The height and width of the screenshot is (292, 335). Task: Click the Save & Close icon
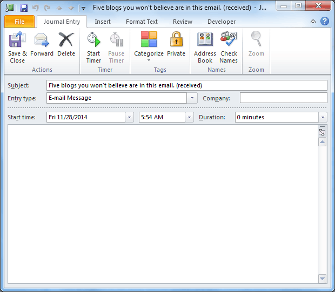click(17, 39)
